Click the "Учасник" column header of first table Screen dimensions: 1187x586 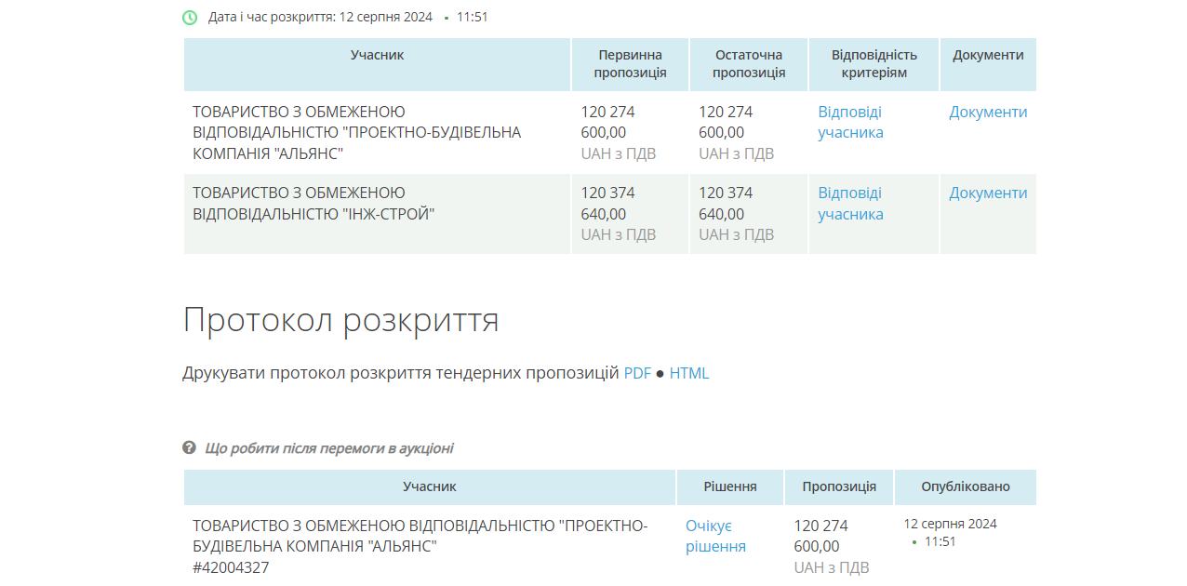tap(377, 54)
